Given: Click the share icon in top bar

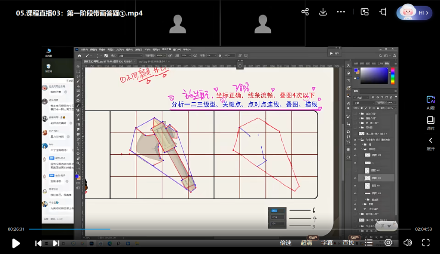Looking at the screenshot, I should 305,12.
